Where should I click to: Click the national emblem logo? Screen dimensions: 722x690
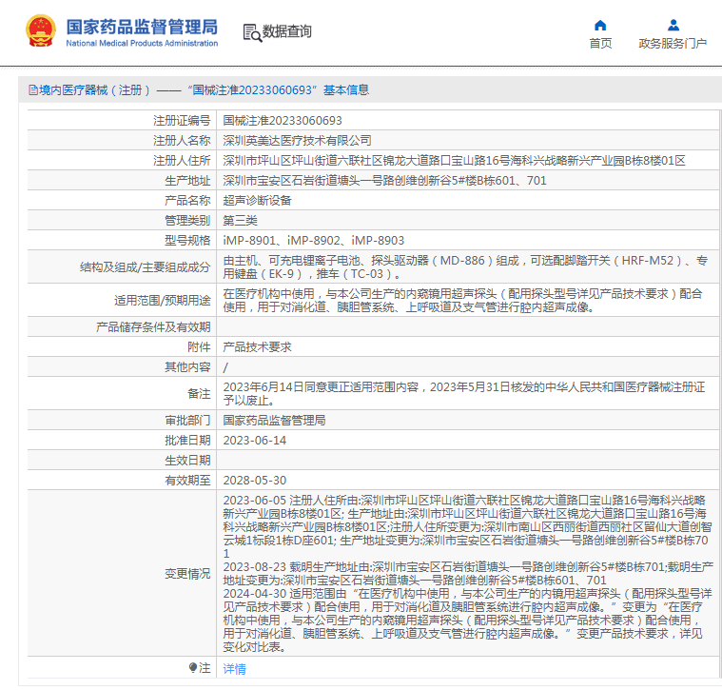(x=40, y=31)
